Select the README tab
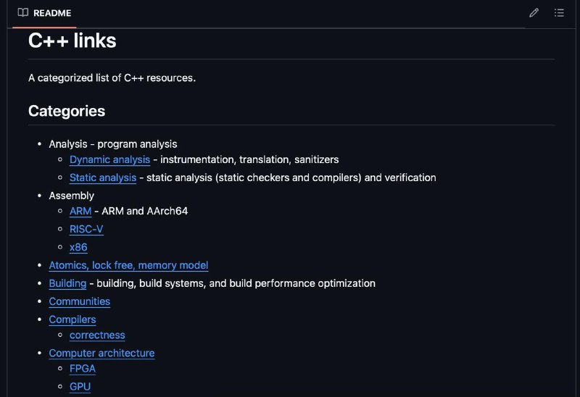 tap(44, 13)
